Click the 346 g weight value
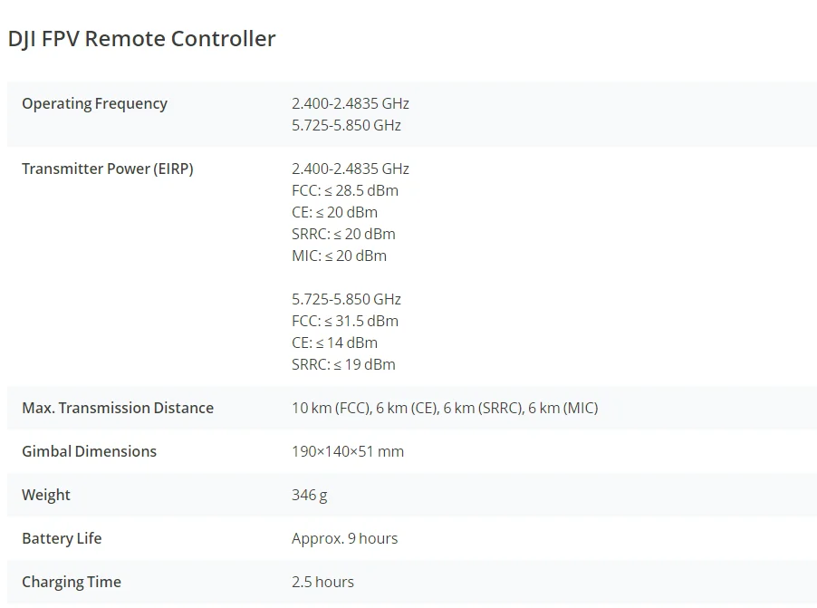Viewport: 817px width, 608px height. click(310, 495)
